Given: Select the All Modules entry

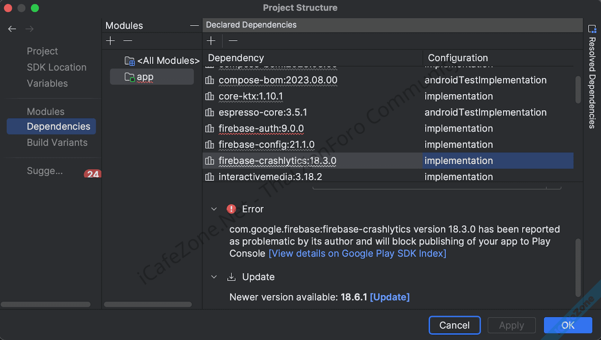Looking at the screenshot, I should [168, 61].
